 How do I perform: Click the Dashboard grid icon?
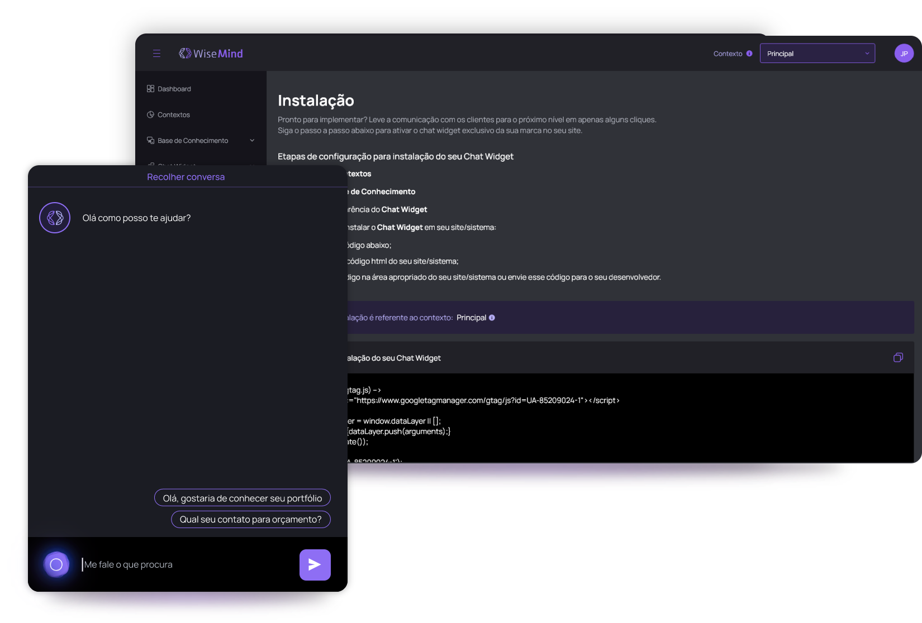click(x=150, y=89)
